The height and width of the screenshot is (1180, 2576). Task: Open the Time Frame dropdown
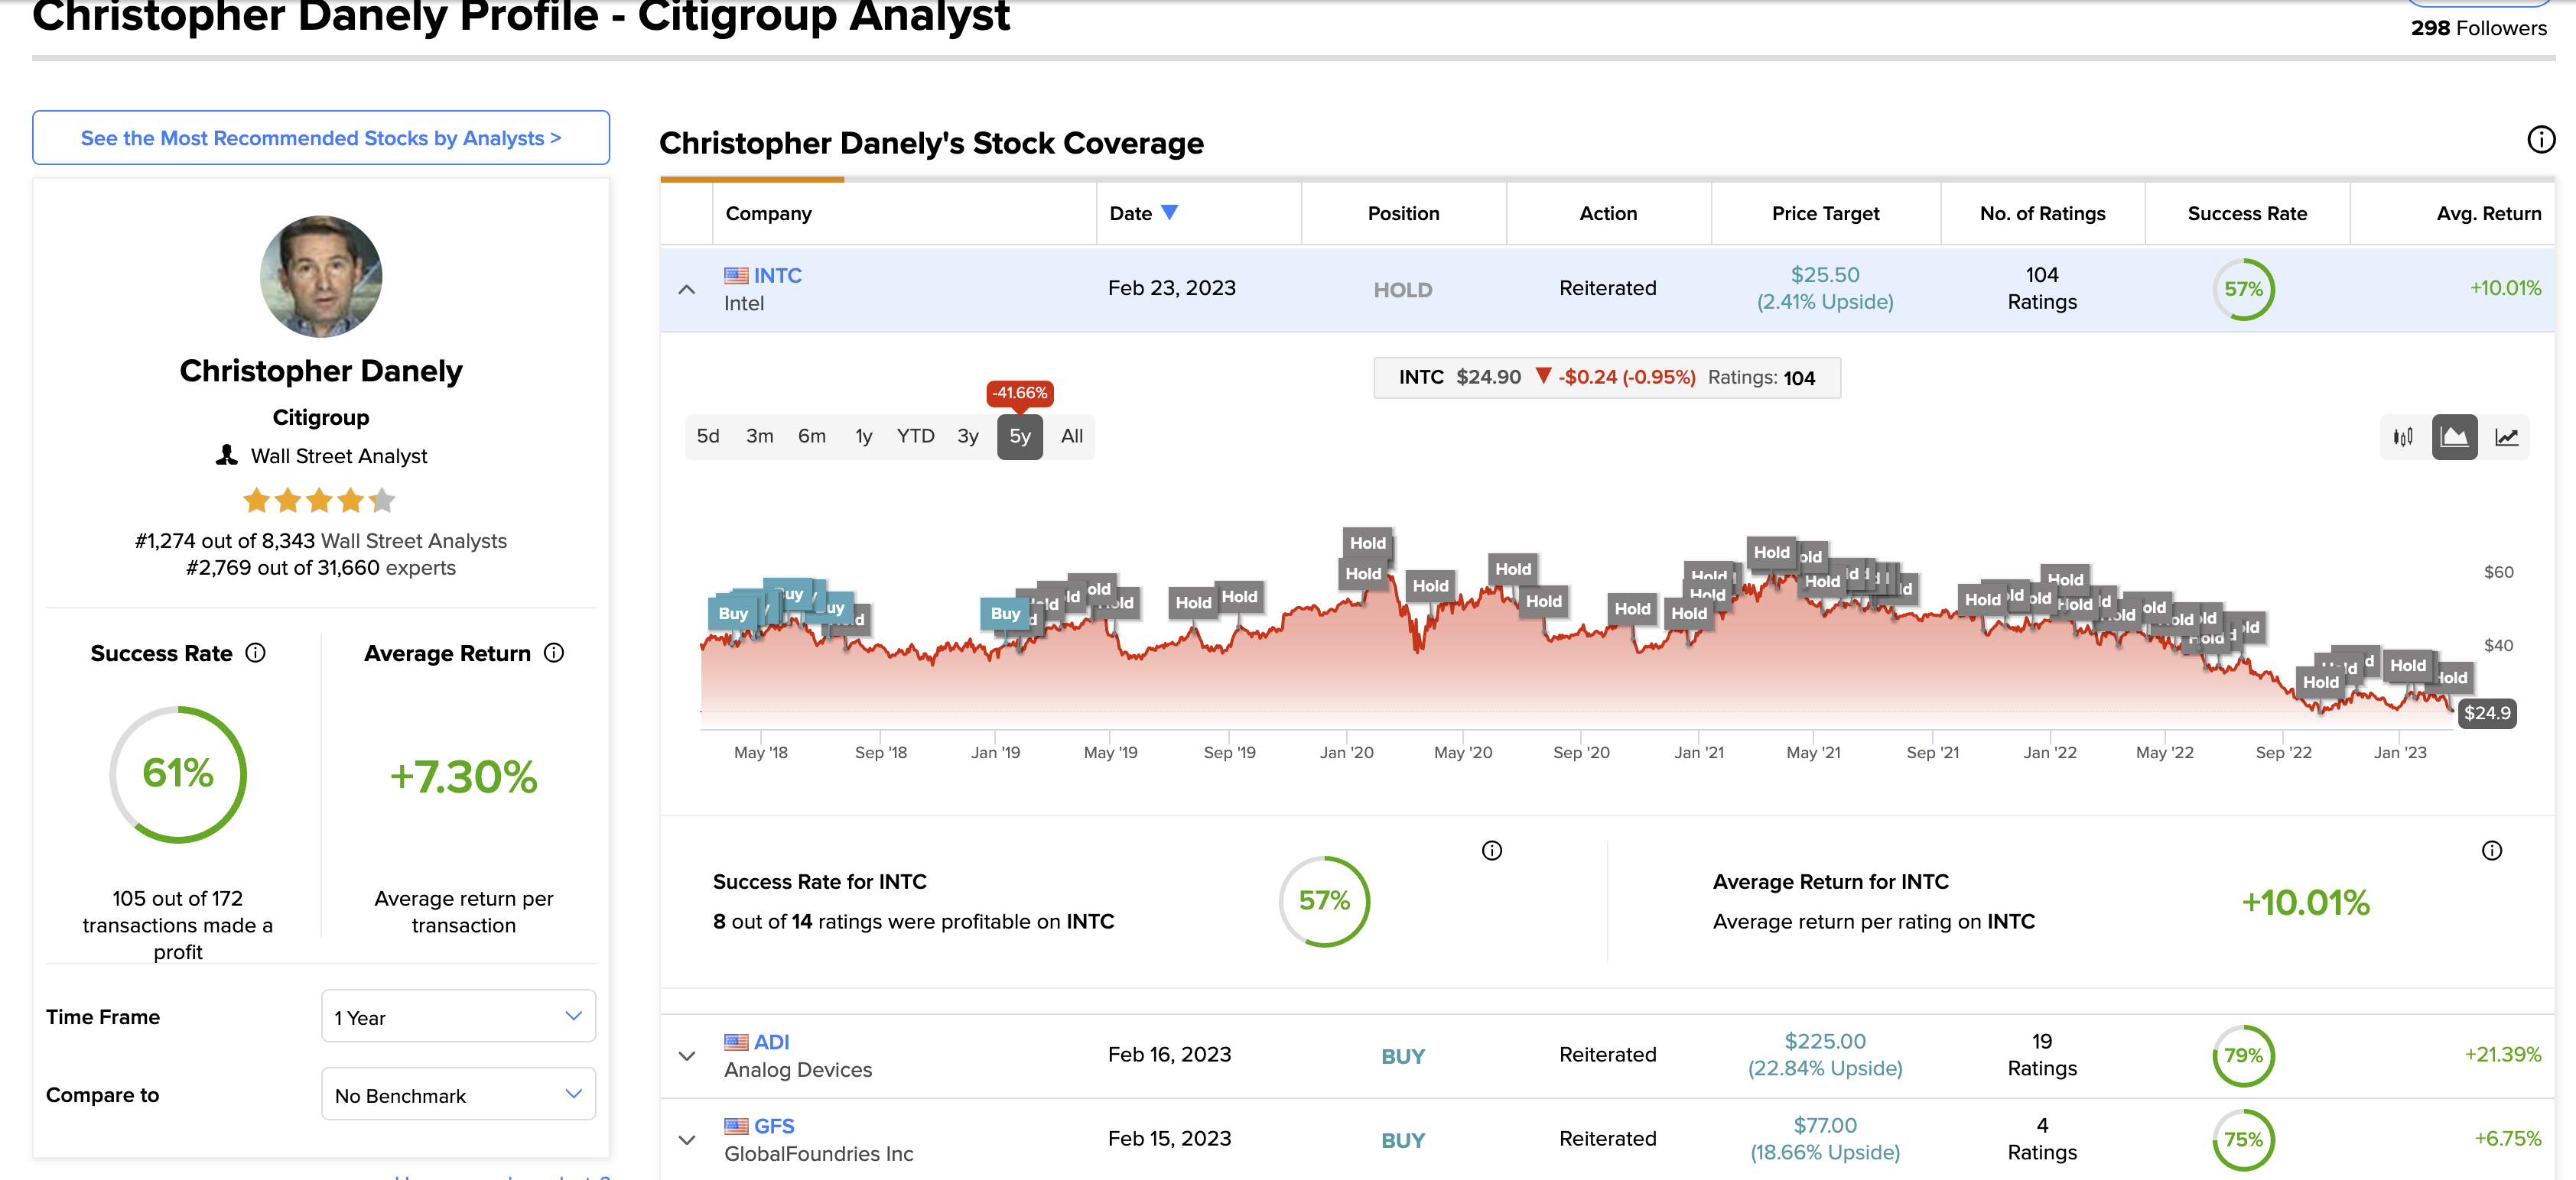coord(458,1016)
